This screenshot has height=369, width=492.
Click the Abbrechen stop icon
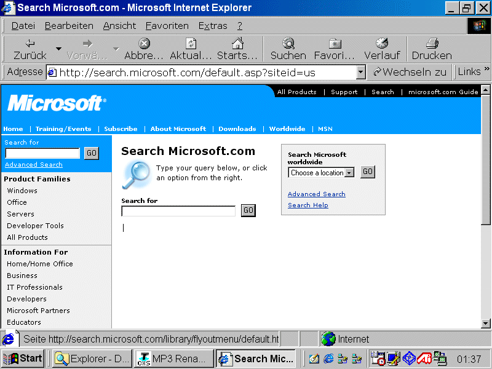(144, 44)
